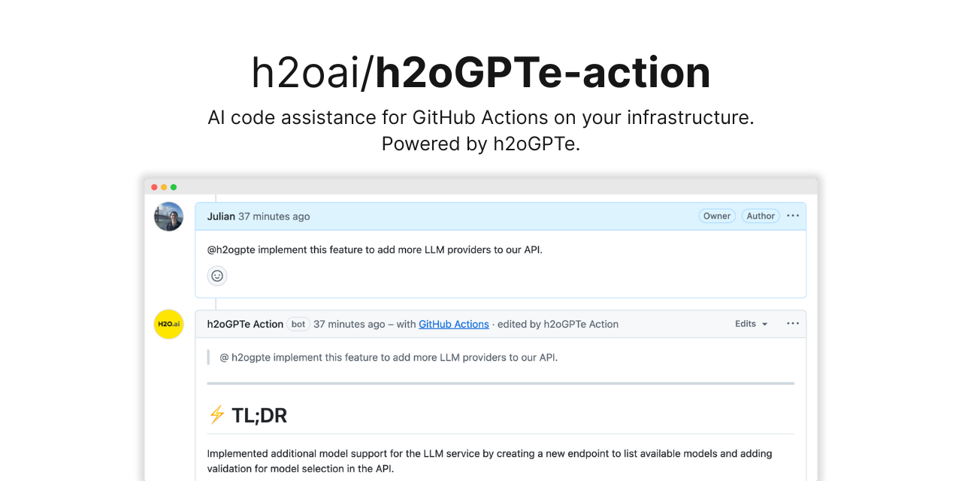Click the bot label badge
The height and width of the screenshot is (481, 962).
(298, 324)
